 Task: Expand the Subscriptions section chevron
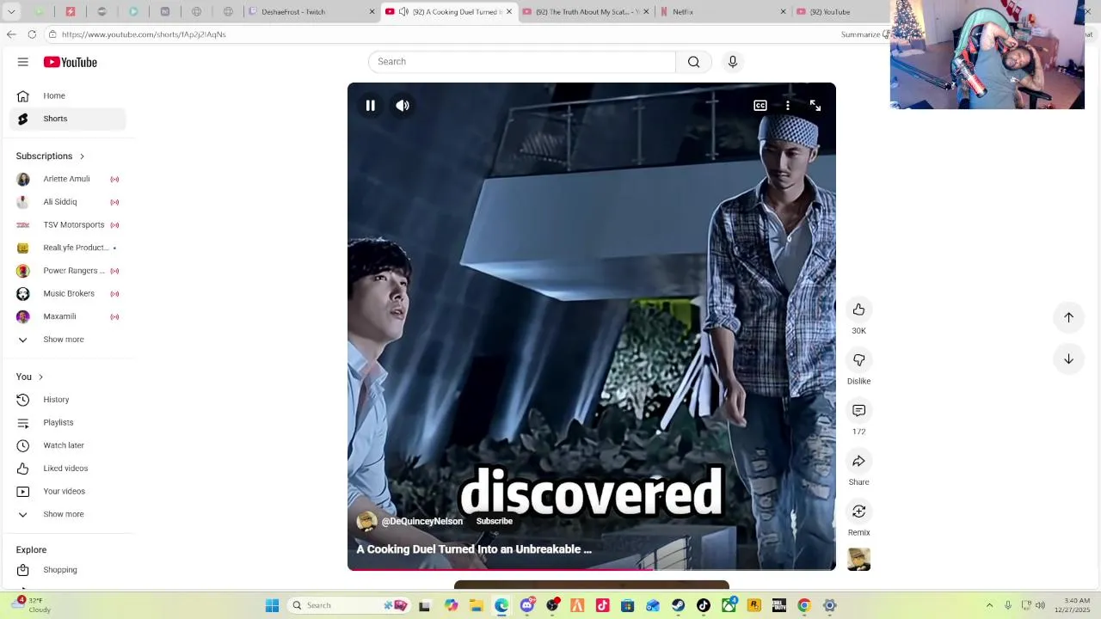[x=82, y=156]
